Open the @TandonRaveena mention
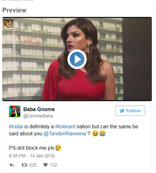 (65, 134)
